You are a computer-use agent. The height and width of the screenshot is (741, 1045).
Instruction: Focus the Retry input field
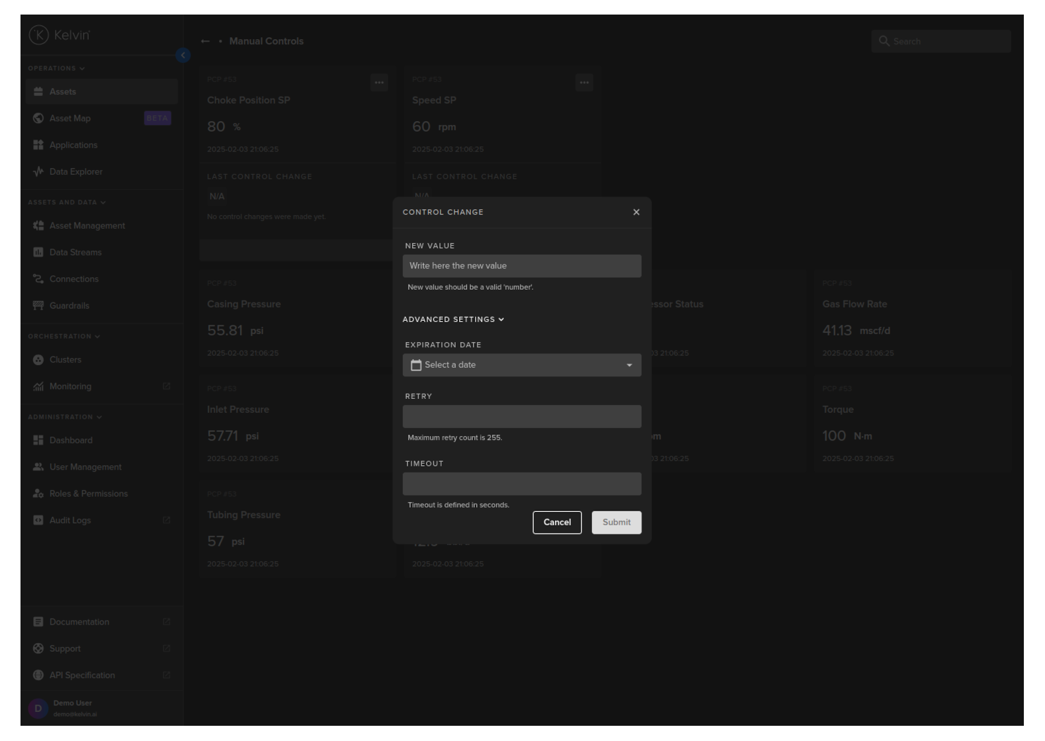pos(522,417)
